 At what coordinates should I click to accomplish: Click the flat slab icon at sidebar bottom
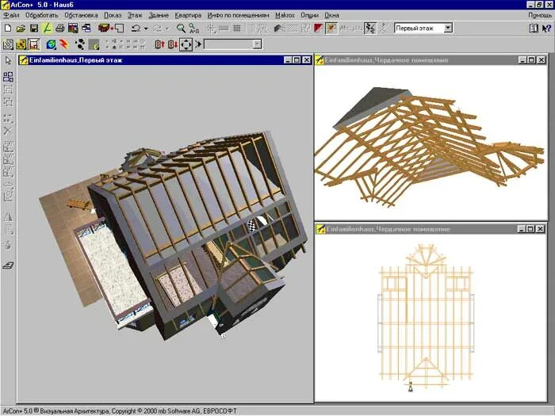click(x=8, y=265)
